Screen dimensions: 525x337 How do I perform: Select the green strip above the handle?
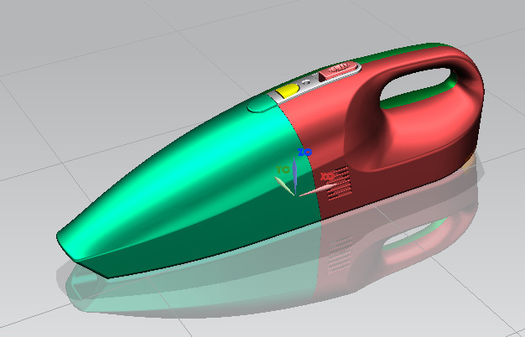(x=411, y=49)
